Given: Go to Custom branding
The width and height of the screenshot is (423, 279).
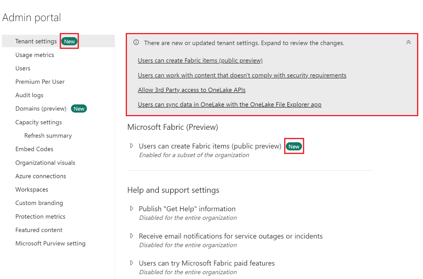Looking at the screenshot, I should pos(39,203).
